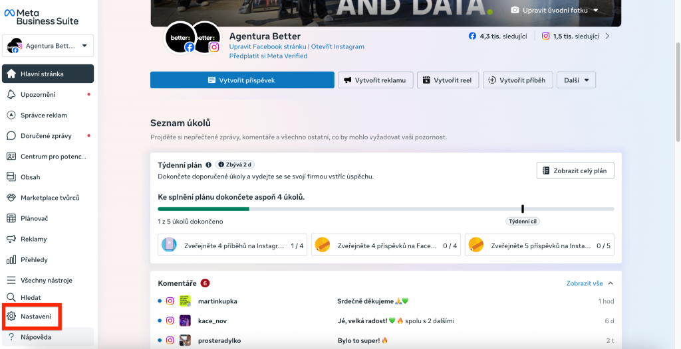
Task: Collapse the Komentáře section chevron
Action: pyautogui.click(x=611, y=283)
